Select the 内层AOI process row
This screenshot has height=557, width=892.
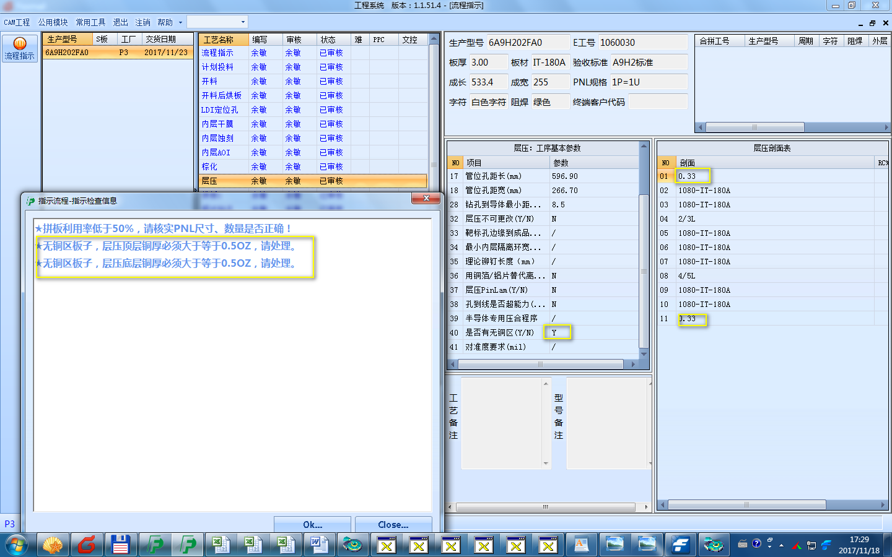coord(313,152)
